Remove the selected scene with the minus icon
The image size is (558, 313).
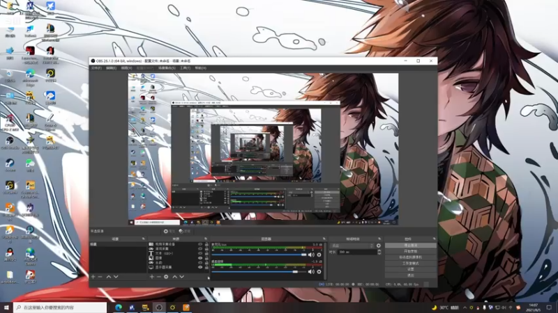coord(100,276)
